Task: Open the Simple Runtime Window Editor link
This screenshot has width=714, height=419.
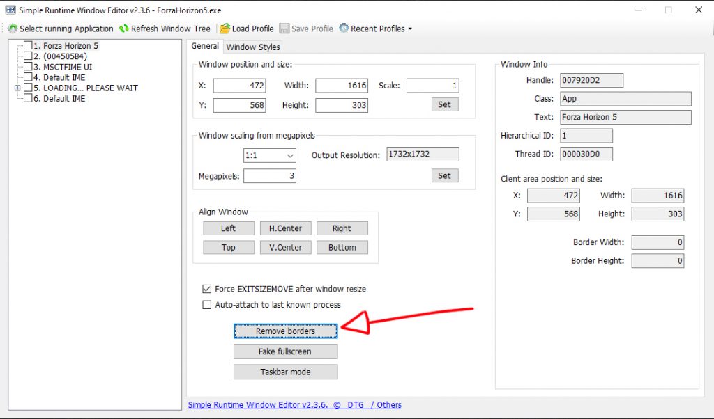Action: (x=254, y=404)
